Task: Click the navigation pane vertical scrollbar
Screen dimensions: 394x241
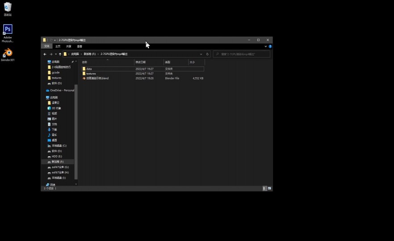Action: click(76, 132)
